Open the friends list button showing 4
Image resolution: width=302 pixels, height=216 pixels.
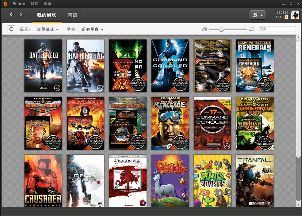tap(258, 15)
